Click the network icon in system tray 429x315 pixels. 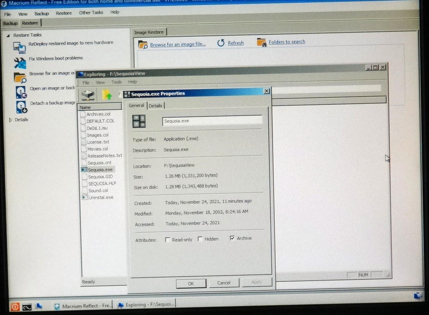[x=418, y=296]
